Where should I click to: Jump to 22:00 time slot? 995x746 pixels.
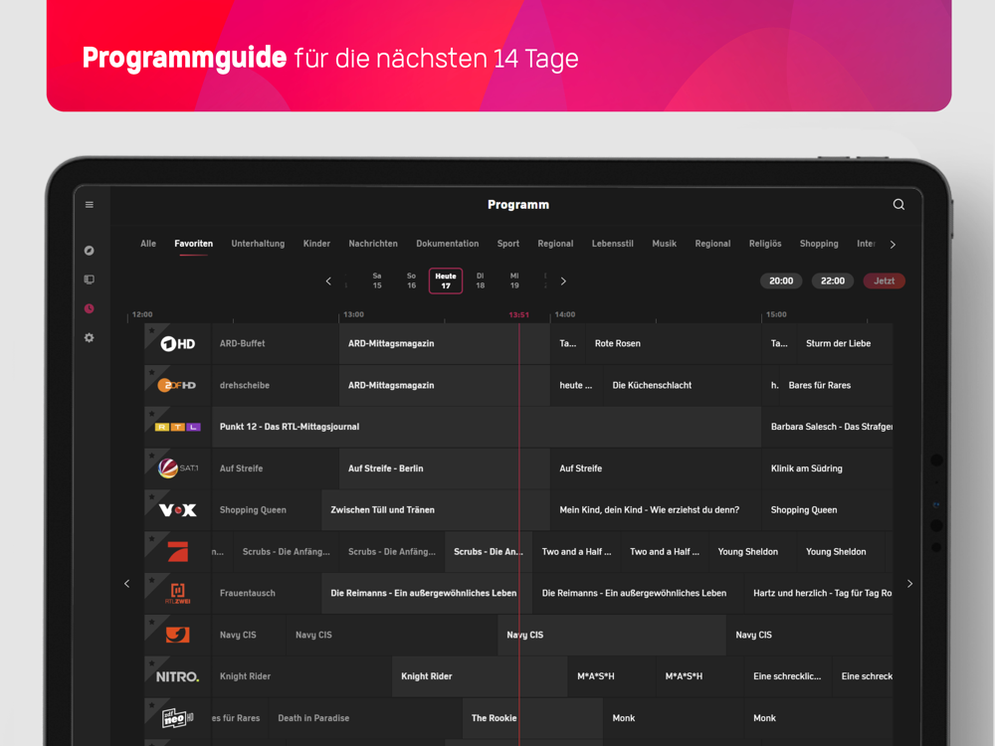tap(833, 281)
